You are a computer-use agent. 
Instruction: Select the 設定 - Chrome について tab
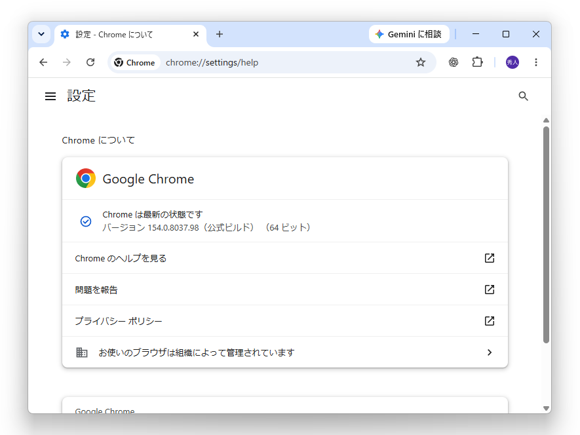(130, 35)
